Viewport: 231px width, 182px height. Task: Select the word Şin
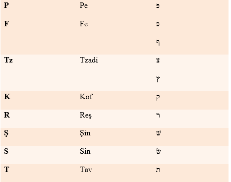pyautogui.click(x=85, y=133)
